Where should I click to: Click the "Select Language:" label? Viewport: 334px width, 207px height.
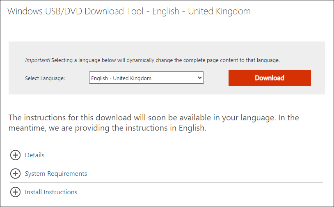pos(45,78)
